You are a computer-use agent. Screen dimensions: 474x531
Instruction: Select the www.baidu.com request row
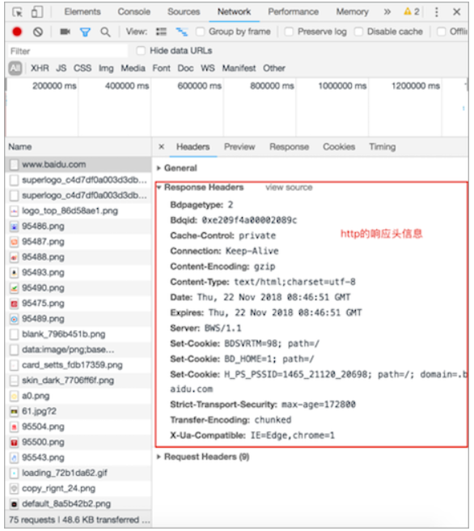coord(78,164)
